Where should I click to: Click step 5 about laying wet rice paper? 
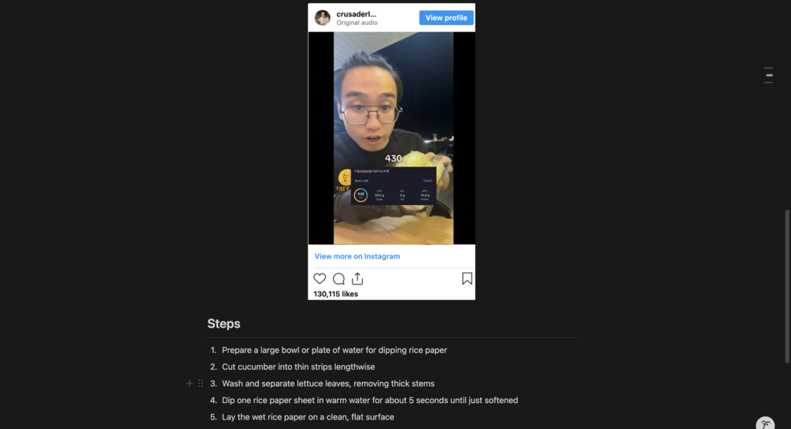(x=308, y=417)
